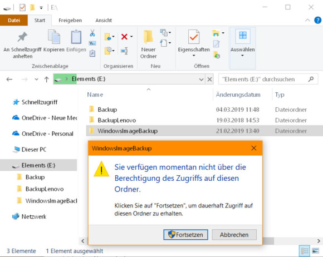
Task: Switch to large icons view in status bar
Action: coord(315,251)
